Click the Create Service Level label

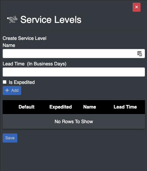click(x=24, y=38)
